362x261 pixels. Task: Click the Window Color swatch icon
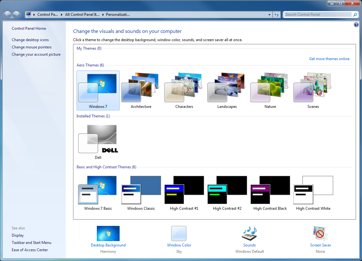(179, 233)
